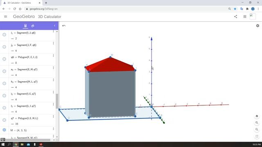Enter fullscreen for the 3D view
The height and width of the screenshot is (147, 262).
pos(257,136)
